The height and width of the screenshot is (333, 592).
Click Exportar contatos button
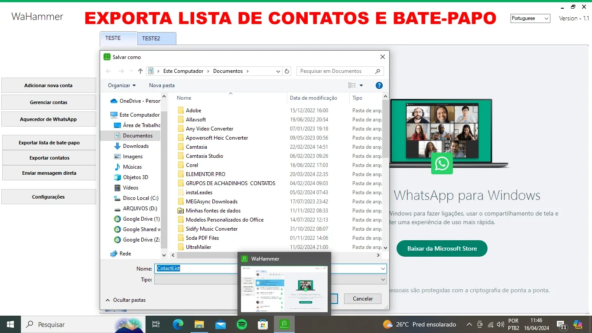(x=49, y=158)
